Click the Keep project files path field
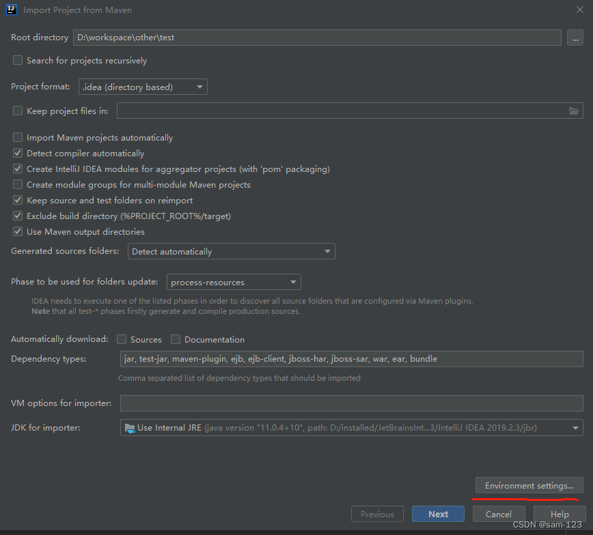This screenshot has width=593, height=535. click(x=350, y=111)
